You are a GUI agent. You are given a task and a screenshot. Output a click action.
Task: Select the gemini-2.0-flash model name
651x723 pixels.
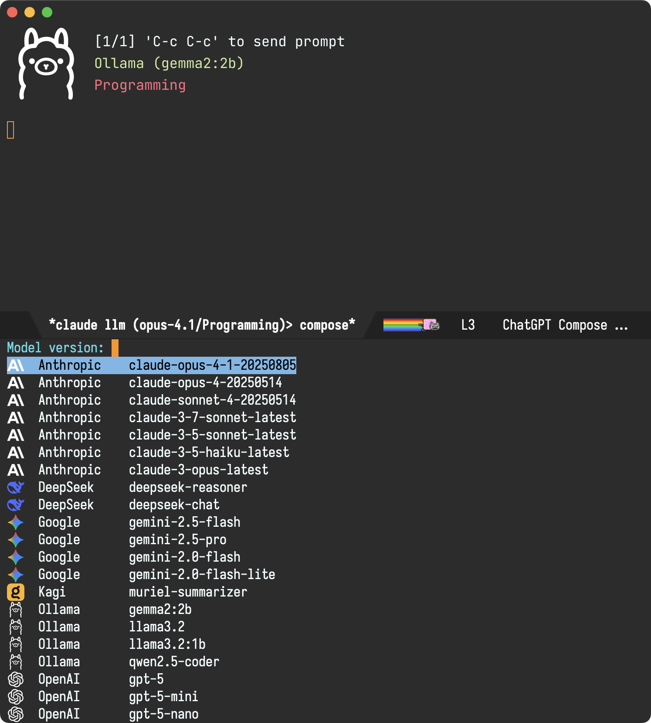coord(185,557)
